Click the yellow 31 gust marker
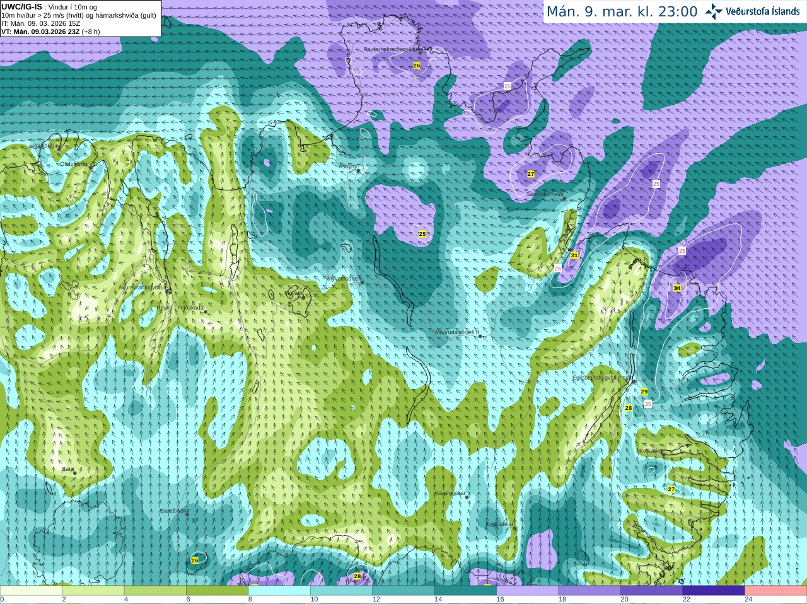 574,255
